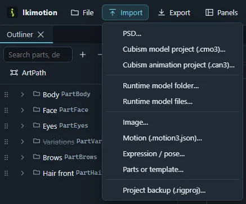Click the PartEyes ID text
This screenshot has width=246, height=204.
[74, 125]
